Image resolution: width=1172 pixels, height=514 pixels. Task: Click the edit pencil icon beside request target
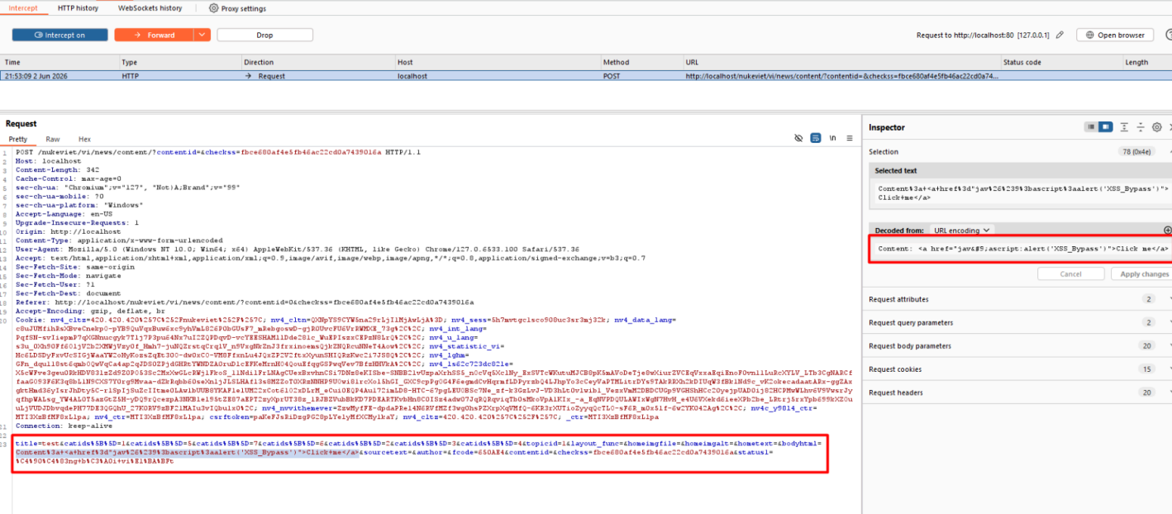click(x=1060, y=36)
